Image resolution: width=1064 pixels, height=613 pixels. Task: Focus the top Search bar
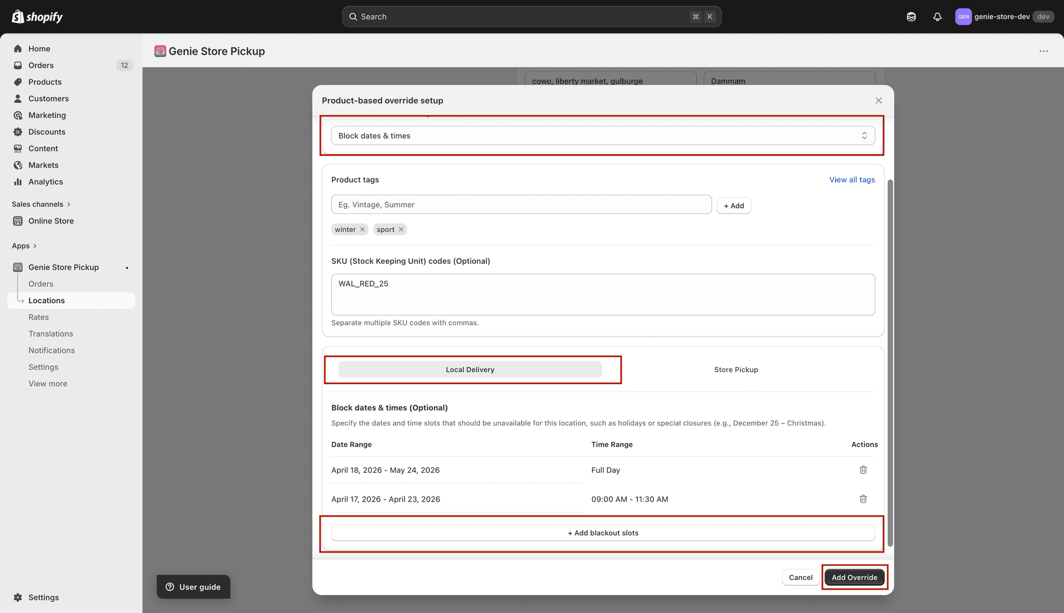tap(531, 17)
